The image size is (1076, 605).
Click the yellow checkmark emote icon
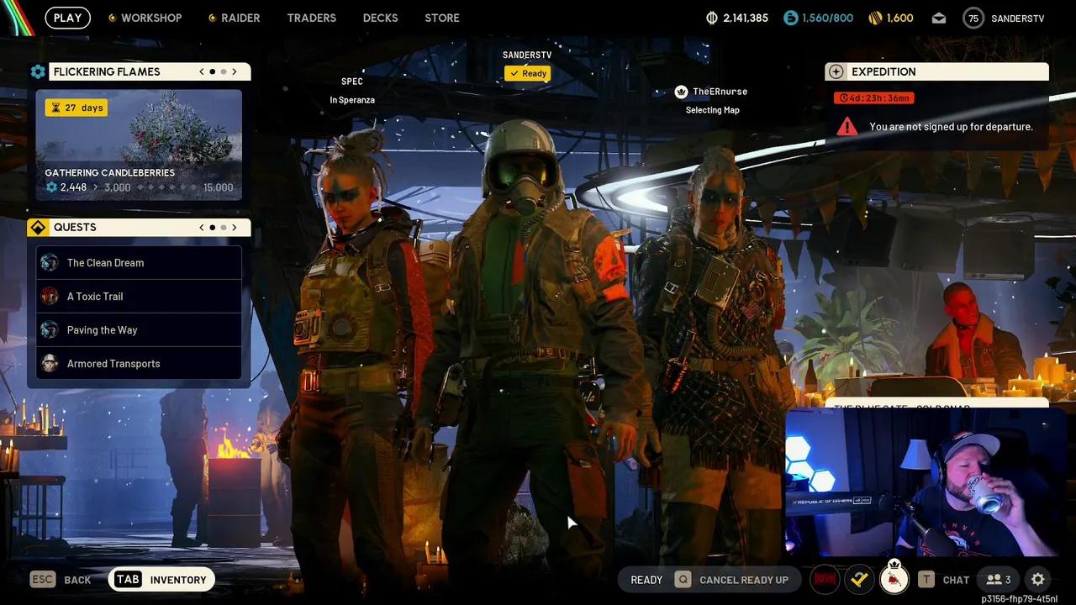coord(859,580)
